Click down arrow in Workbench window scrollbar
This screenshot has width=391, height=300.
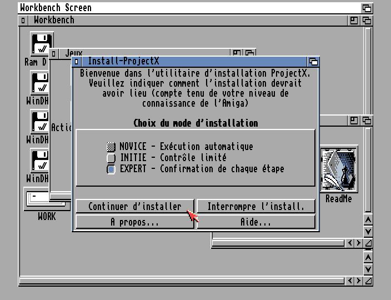(x=368, y=269)
